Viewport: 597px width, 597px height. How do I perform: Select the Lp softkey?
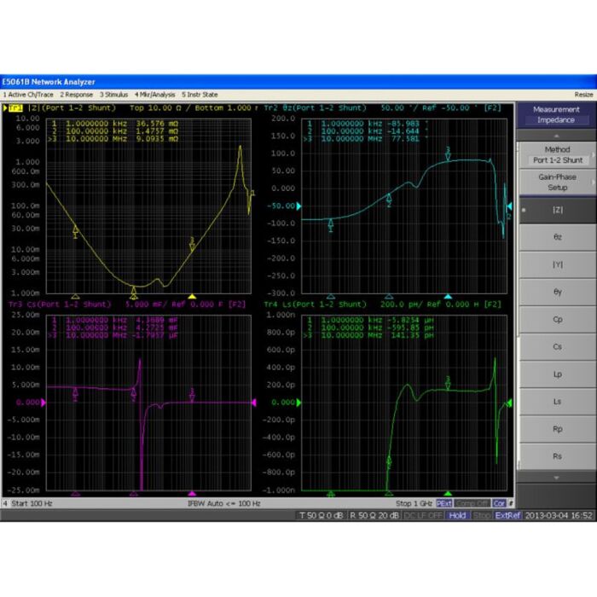[x=557, y=374]
